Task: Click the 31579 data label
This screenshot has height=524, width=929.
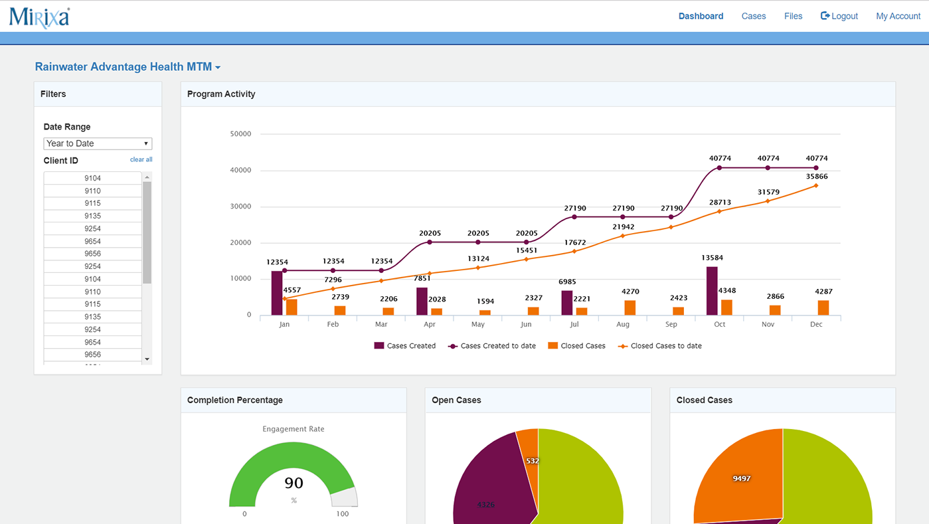Action: (x=768, y=193)
